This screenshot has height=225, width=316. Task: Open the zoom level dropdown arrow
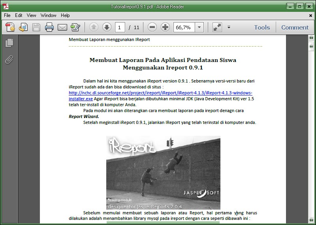point(199,27)
